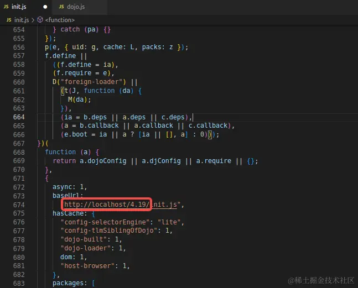This screenshot has height=288, width=358.
Task: Click e.boot on line 666
Action: (76, 134)
